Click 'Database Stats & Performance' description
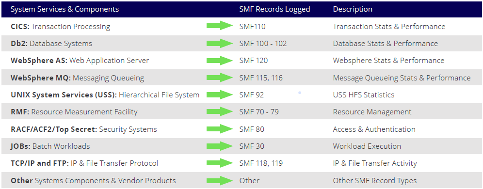Viewport: 483px width, 189px height. [386, 44]
